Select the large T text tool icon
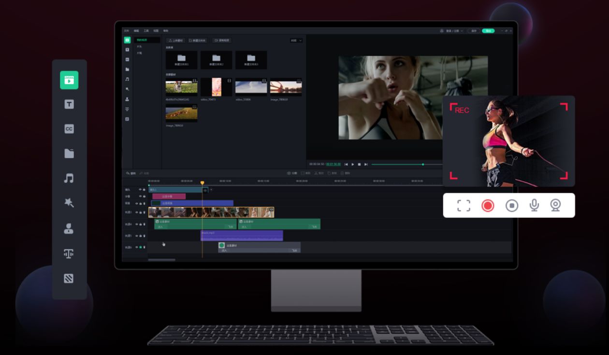Image resolution: width=609 pixels, height=355 pixels. (69, 104)
